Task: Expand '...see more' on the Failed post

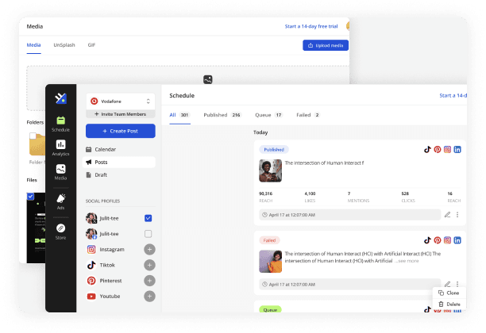Action: tap(407, 260)
